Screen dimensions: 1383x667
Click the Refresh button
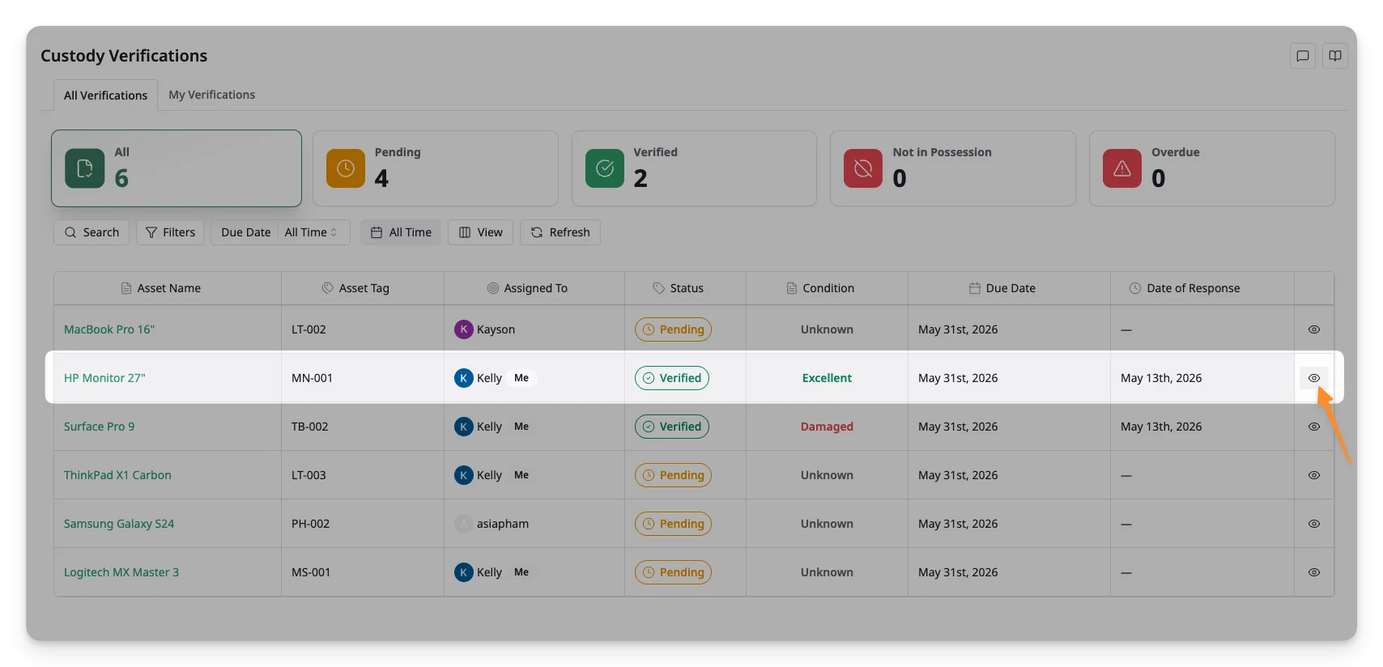pos(560,232)
